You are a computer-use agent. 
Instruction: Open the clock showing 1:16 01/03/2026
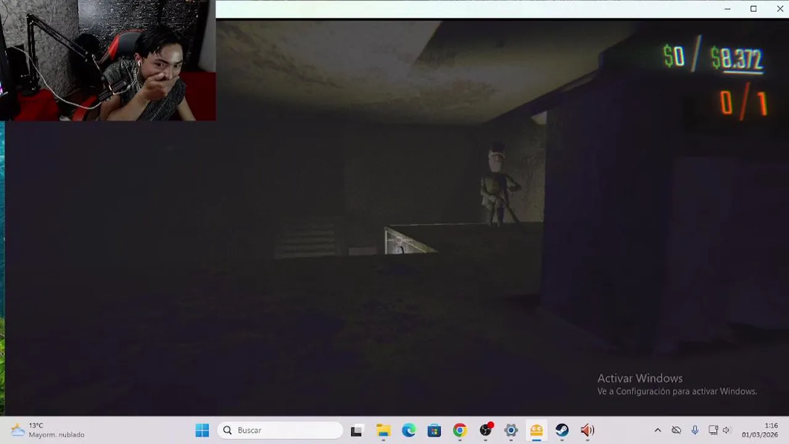759,430
